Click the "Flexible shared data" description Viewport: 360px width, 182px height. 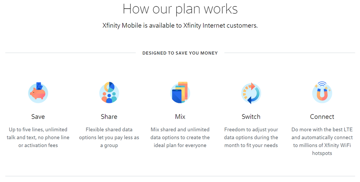tap(109, 137)
